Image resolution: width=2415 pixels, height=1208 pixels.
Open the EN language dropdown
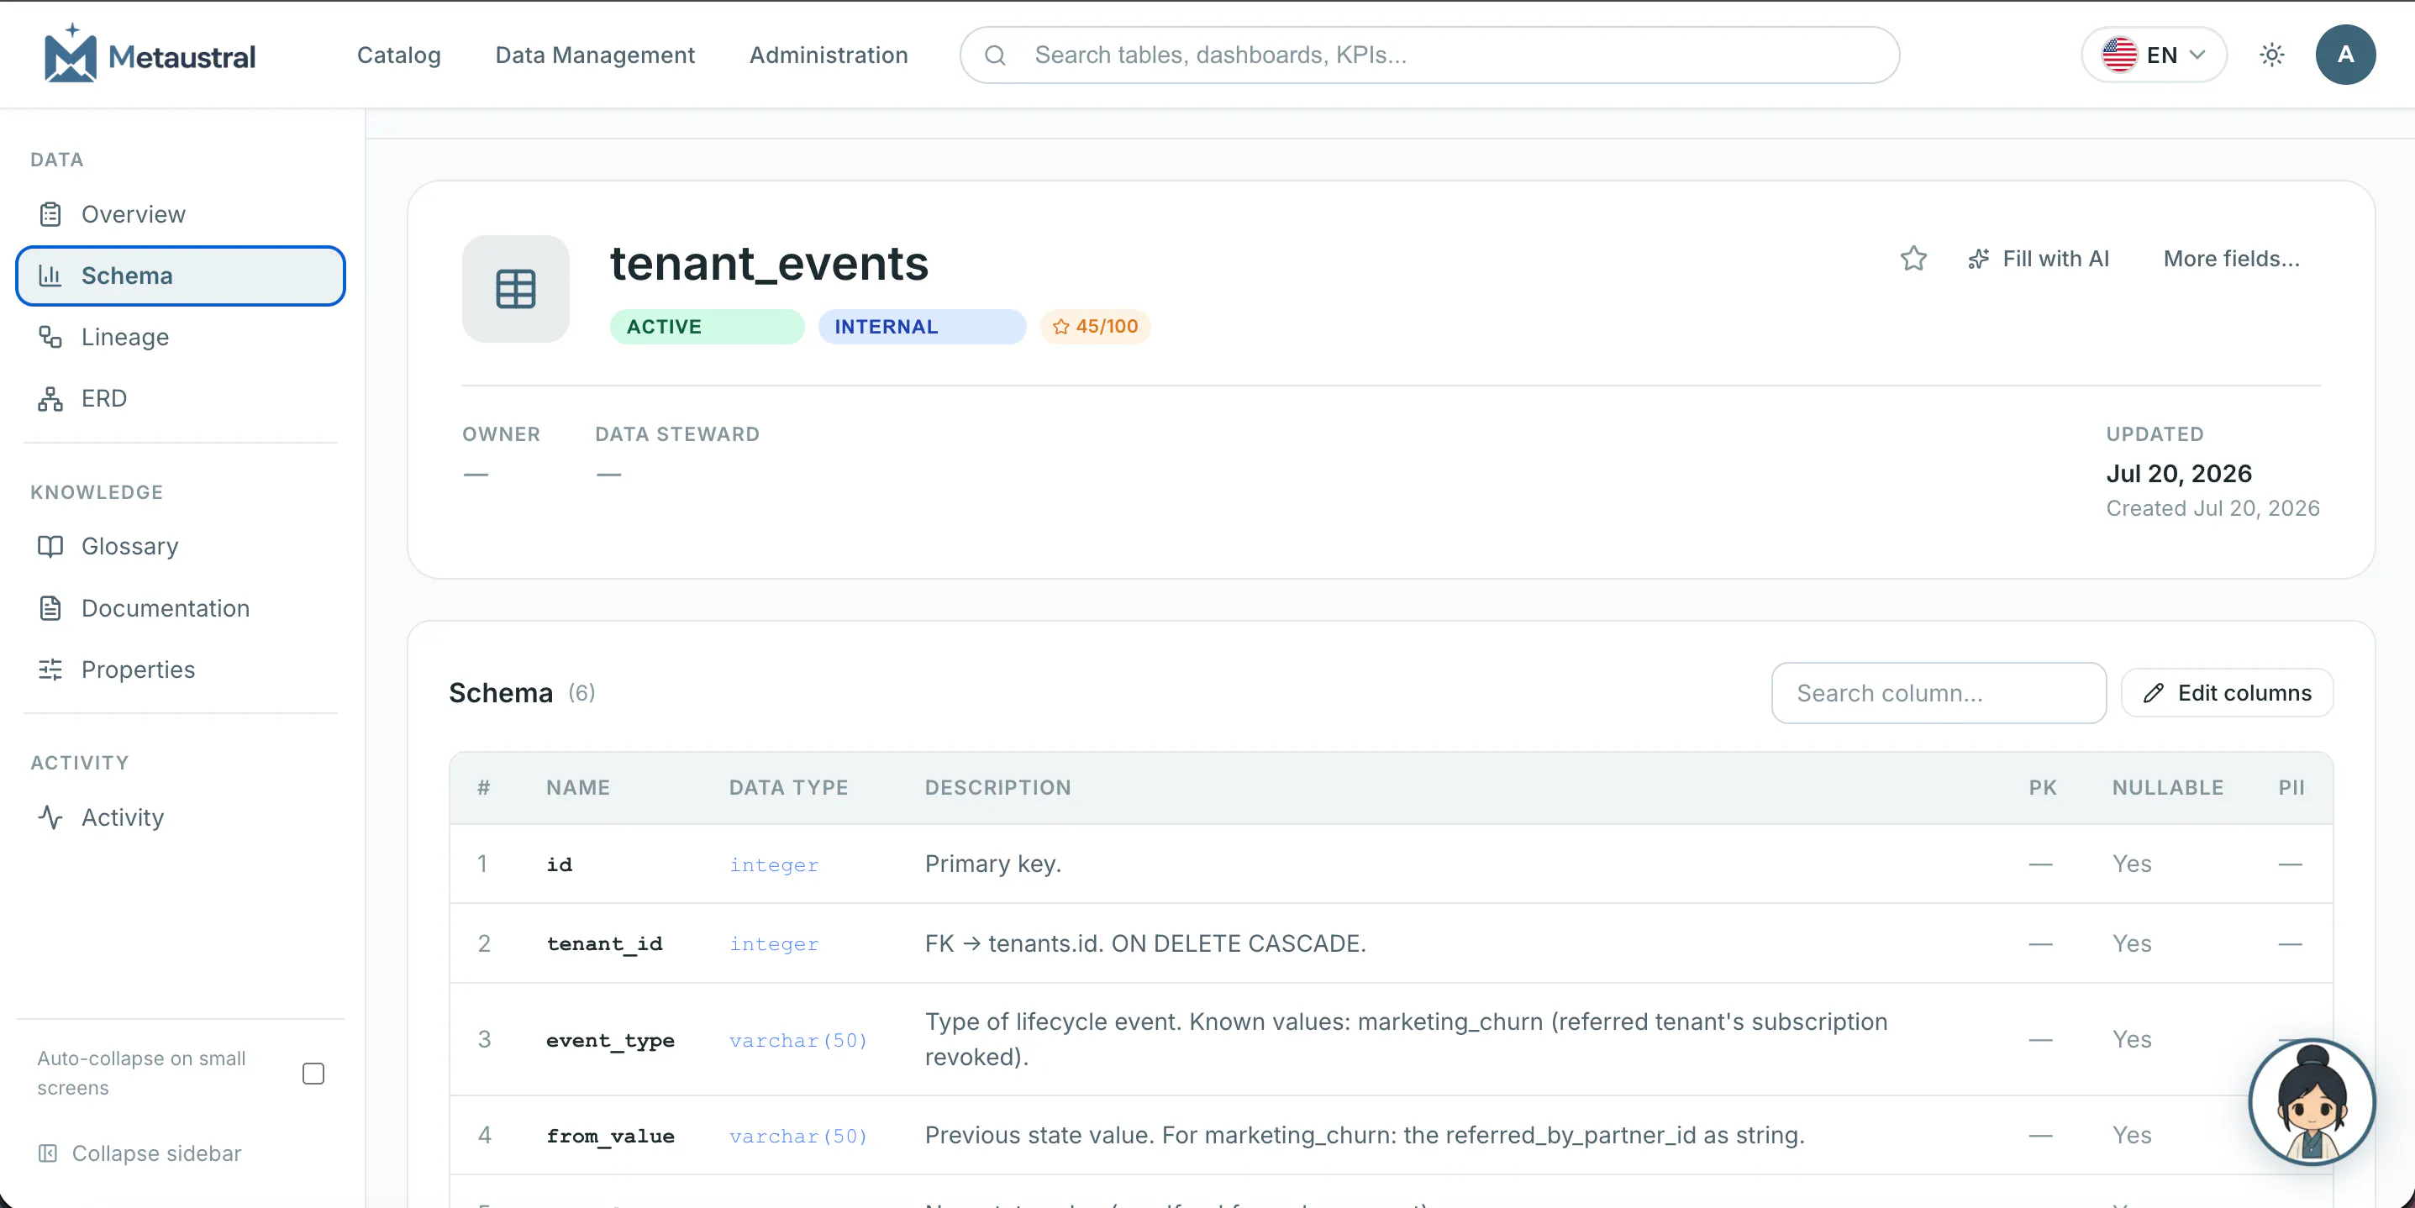(2154, 55)
